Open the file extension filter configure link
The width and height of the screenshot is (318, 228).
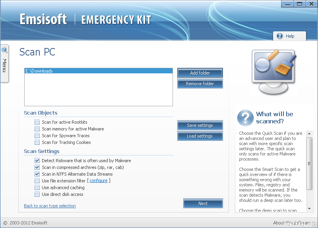[99, 181]
